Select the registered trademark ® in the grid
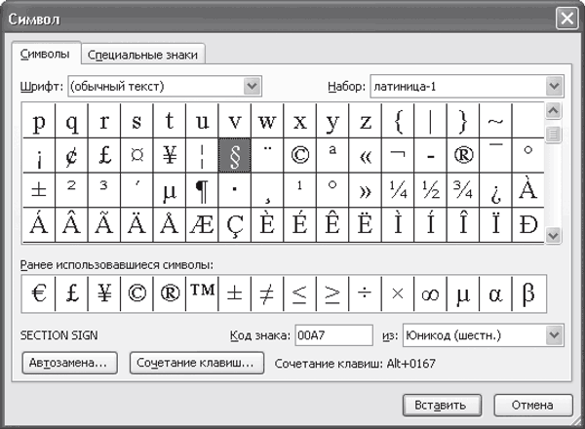Screen dimensions: 585x429 [x=464, y=156]
